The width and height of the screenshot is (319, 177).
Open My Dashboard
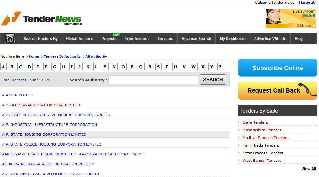click(x=233, y=39)
